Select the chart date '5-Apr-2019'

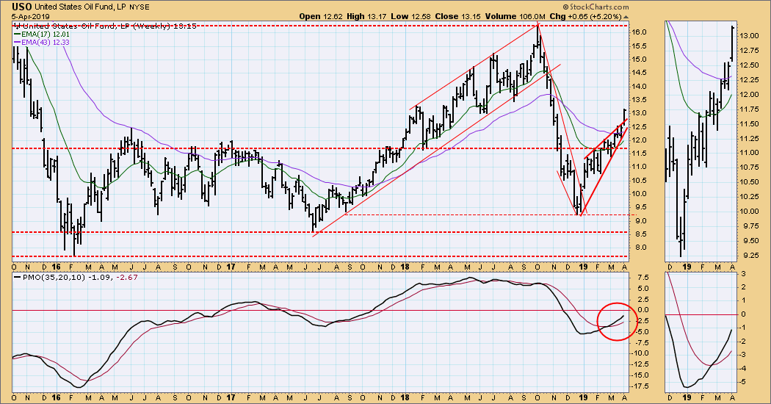[x=31, y=16]
